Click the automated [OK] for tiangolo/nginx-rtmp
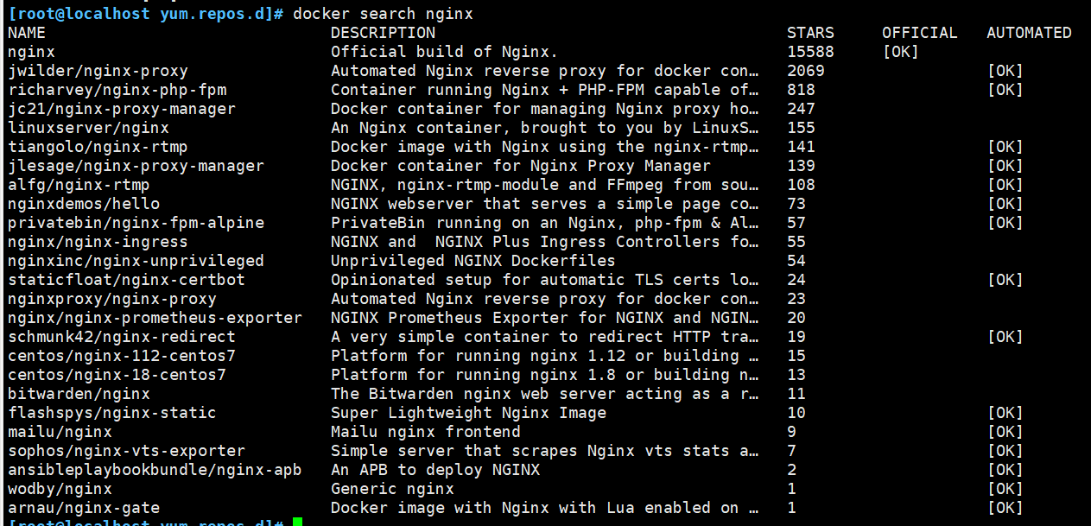The width and height of the screenshot is (1091, 526). point(1005,147)
